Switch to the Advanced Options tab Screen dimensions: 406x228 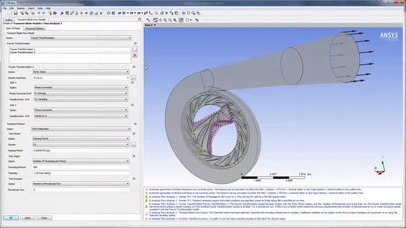(34, 28)
